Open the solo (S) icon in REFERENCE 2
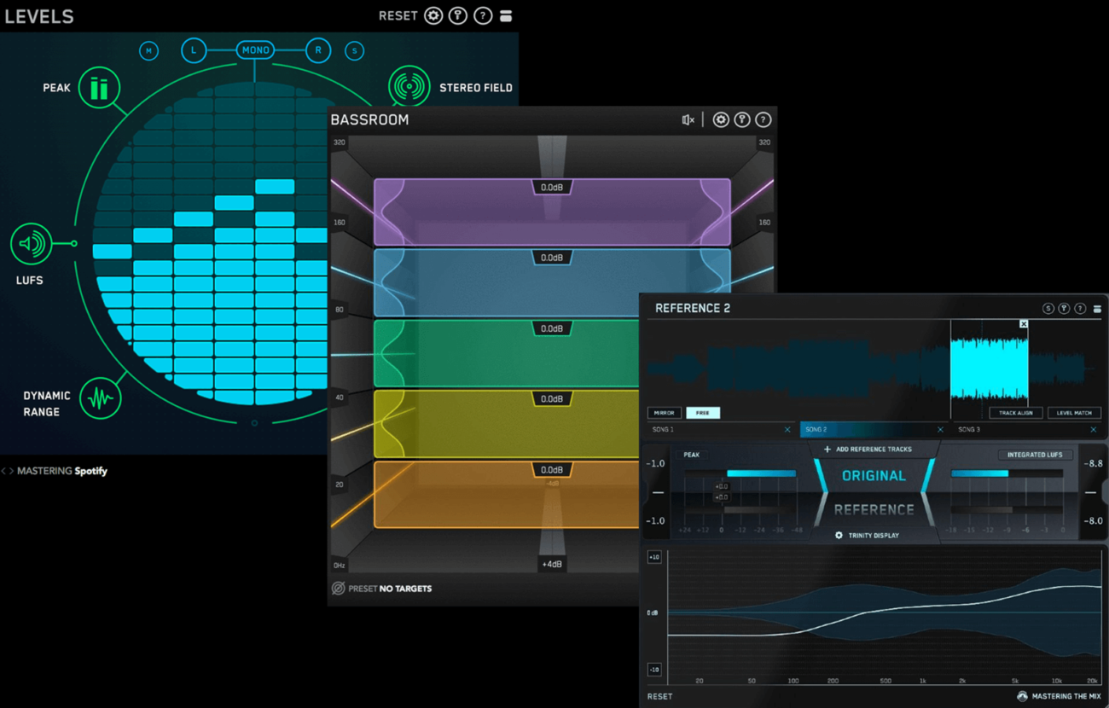This screenshot has width=1109, height=708. point(1048,308)
